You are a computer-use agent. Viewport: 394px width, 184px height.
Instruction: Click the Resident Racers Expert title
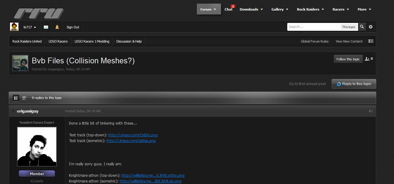click(37, 122)
